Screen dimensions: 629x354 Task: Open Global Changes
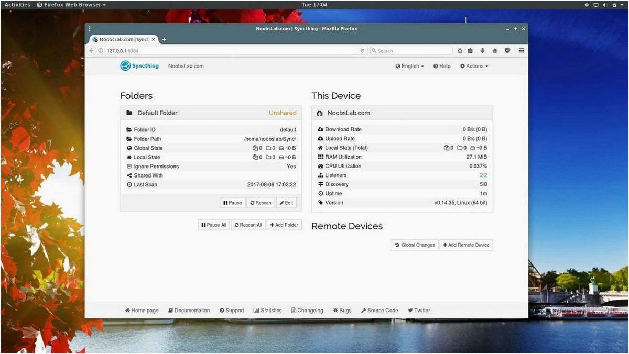[415, 245]
